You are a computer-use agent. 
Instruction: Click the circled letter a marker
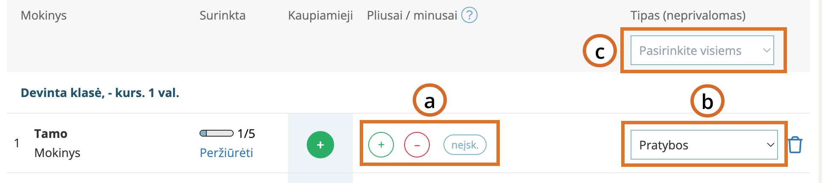coord(429,101)
